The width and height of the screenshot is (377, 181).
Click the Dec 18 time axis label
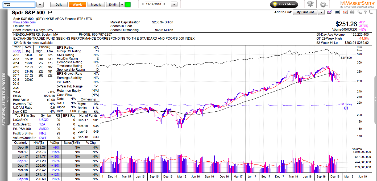click(x=335, y=176)
